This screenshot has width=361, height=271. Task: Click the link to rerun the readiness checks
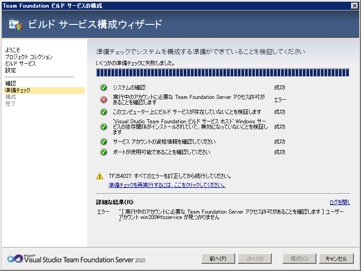[167, 185]
